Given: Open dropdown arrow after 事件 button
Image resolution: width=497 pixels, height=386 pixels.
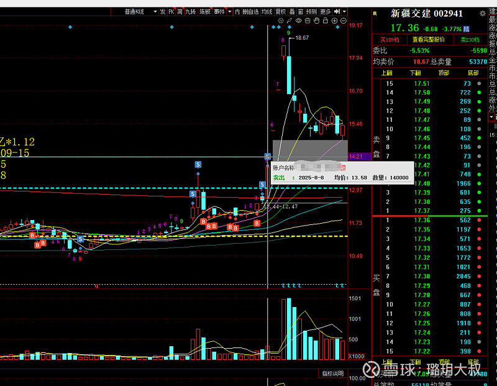Looking at the screenshot, I should [230, 12].
